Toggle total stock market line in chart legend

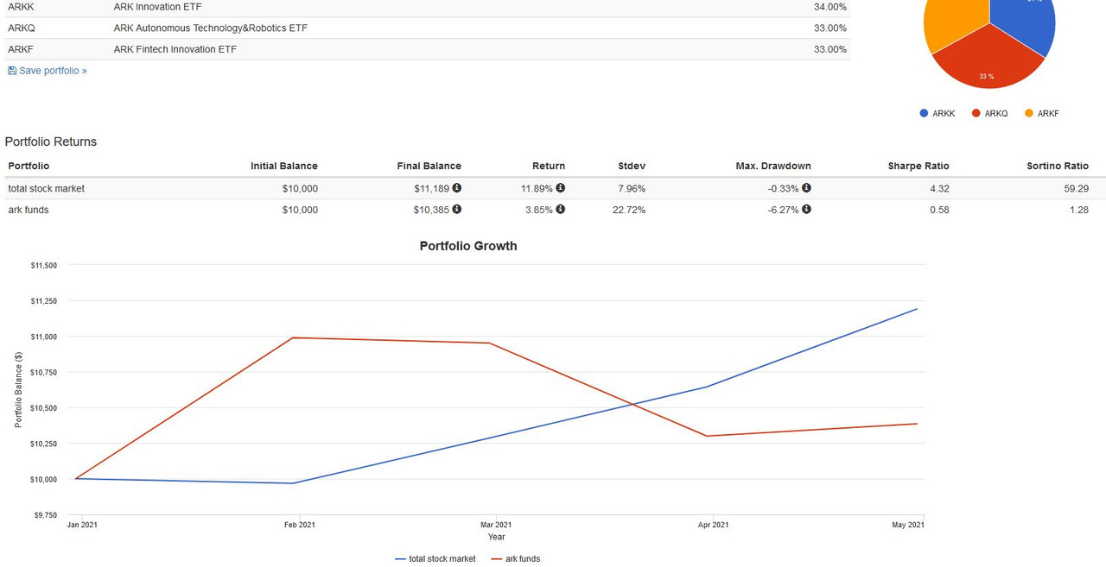click(x=435, y=559)
